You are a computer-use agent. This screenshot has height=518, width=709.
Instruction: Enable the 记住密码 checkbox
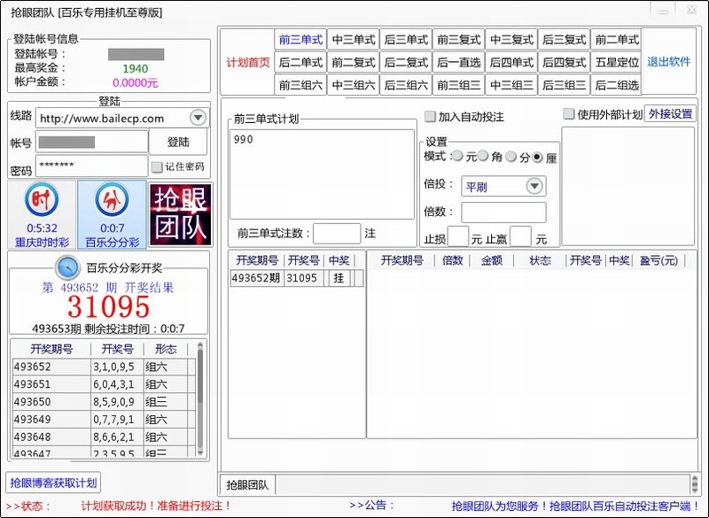pyautogui.click(x=157, y=166)
